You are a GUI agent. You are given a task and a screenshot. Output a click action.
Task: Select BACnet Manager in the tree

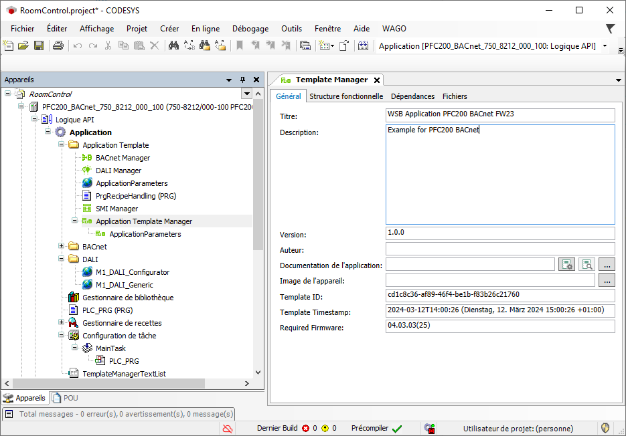(x=123, y=158)
